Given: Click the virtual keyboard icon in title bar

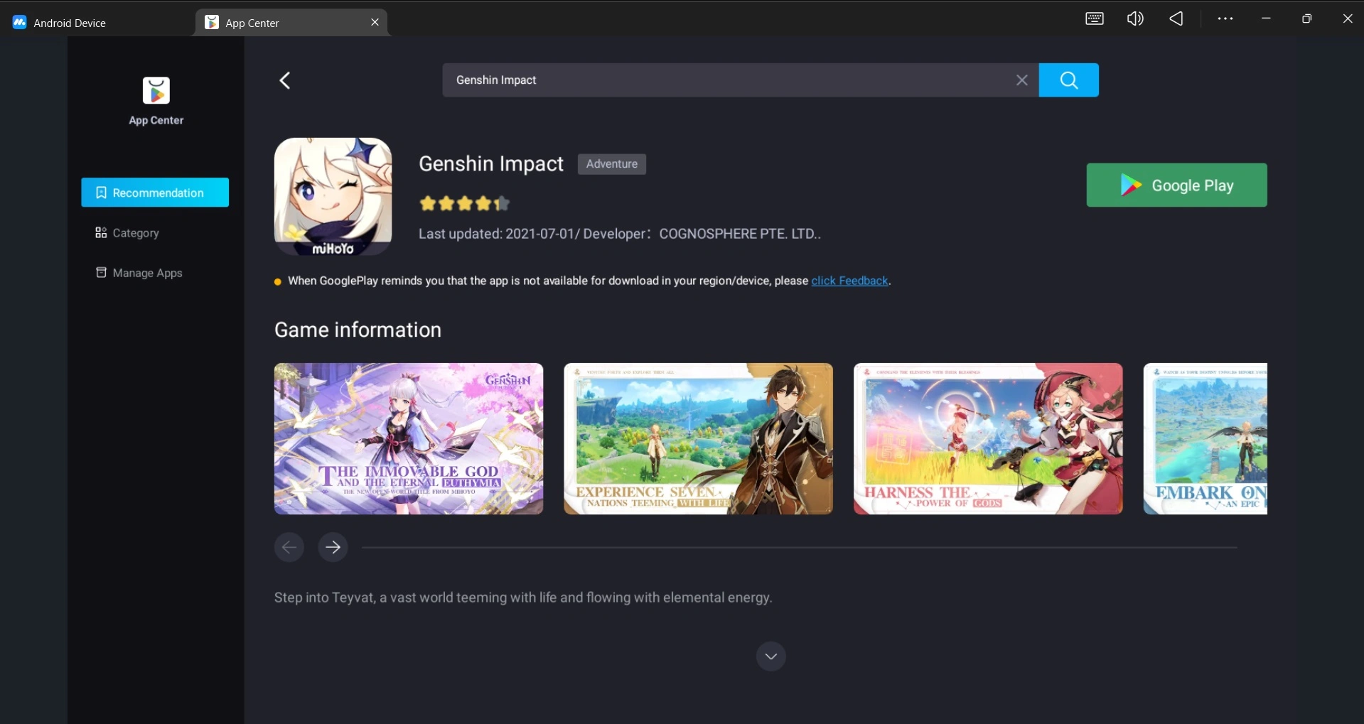Looking at the screenshot, I should [1094, 18].
